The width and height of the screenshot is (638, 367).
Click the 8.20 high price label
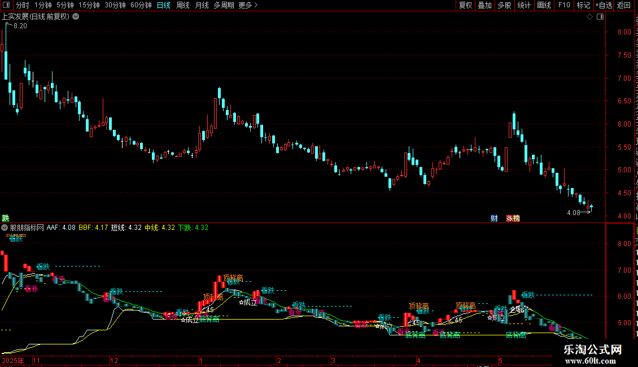[20, 25]
